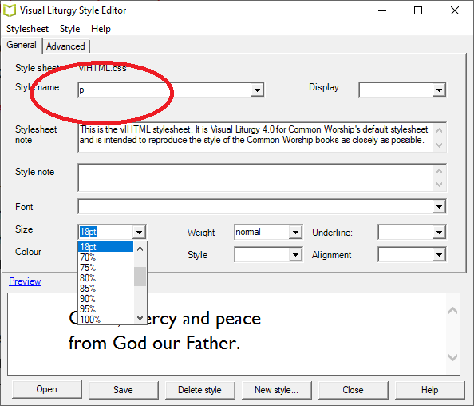Viewport: 474px width, 406px height.
Task: Expand the Weight dropdown showing normal
Action: pos(295,233)
